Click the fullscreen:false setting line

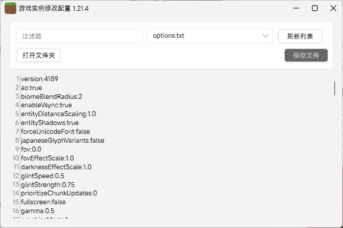pos(43,202)
